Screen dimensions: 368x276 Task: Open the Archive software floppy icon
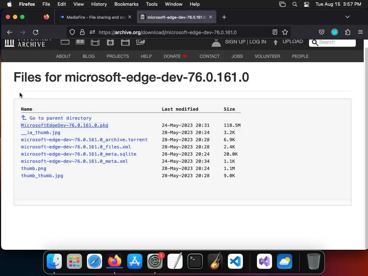125,42
